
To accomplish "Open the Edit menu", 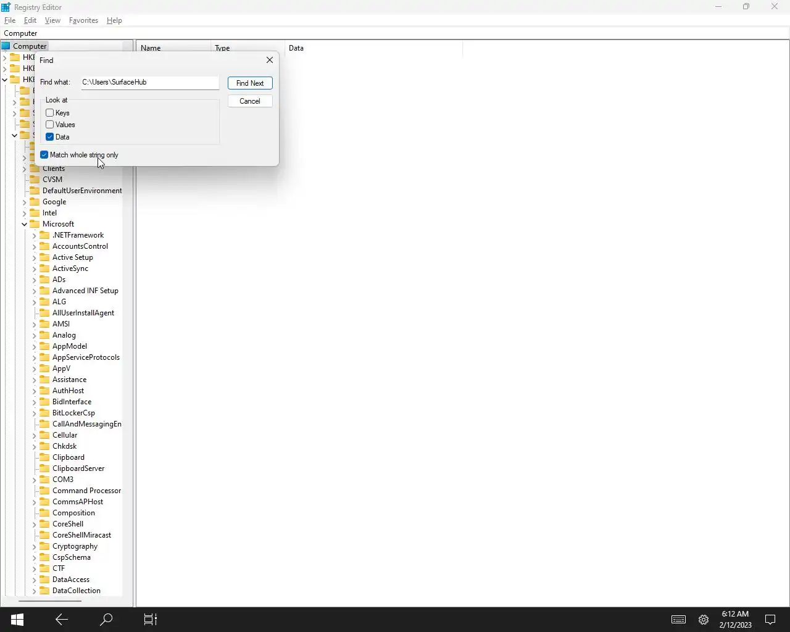I will pyautogui.click(x=30, y=20).
